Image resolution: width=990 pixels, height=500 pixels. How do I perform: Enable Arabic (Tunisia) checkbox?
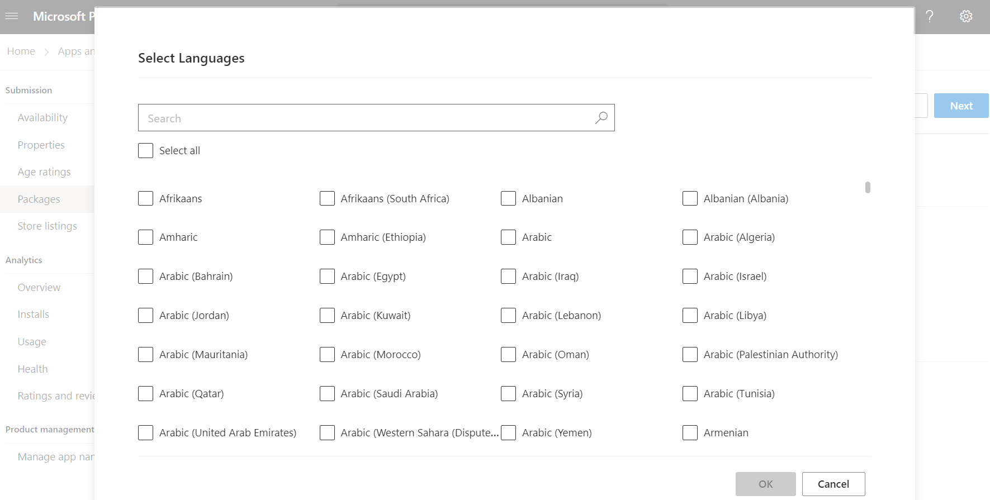[x=690, y=394]
